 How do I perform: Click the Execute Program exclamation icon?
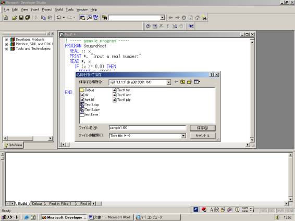point(168,26)
